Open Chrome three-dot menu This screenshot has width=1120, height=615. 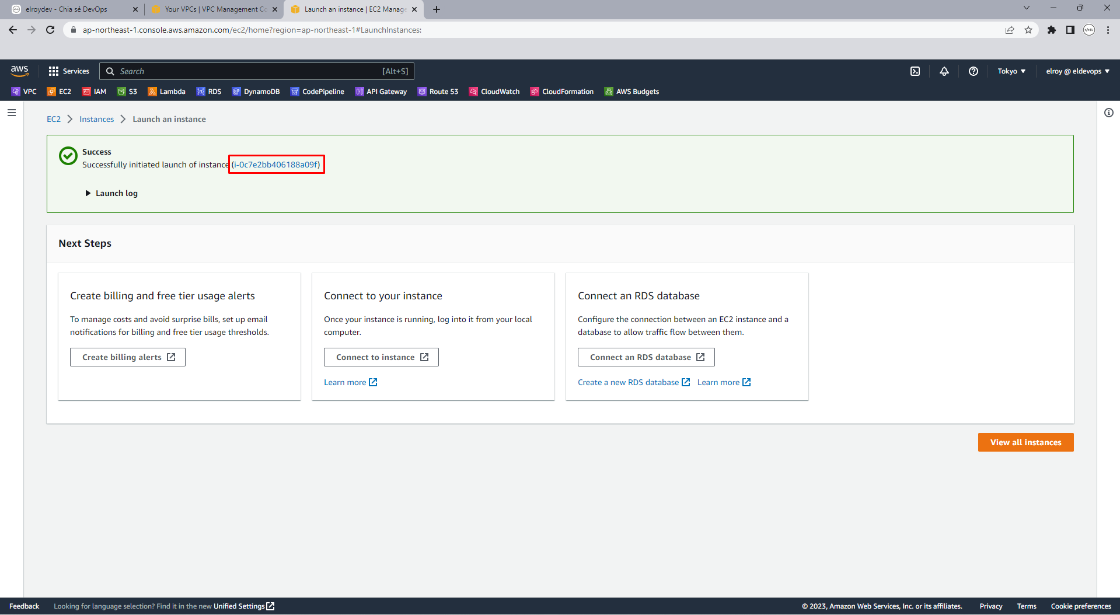(x=1108, y=30)
